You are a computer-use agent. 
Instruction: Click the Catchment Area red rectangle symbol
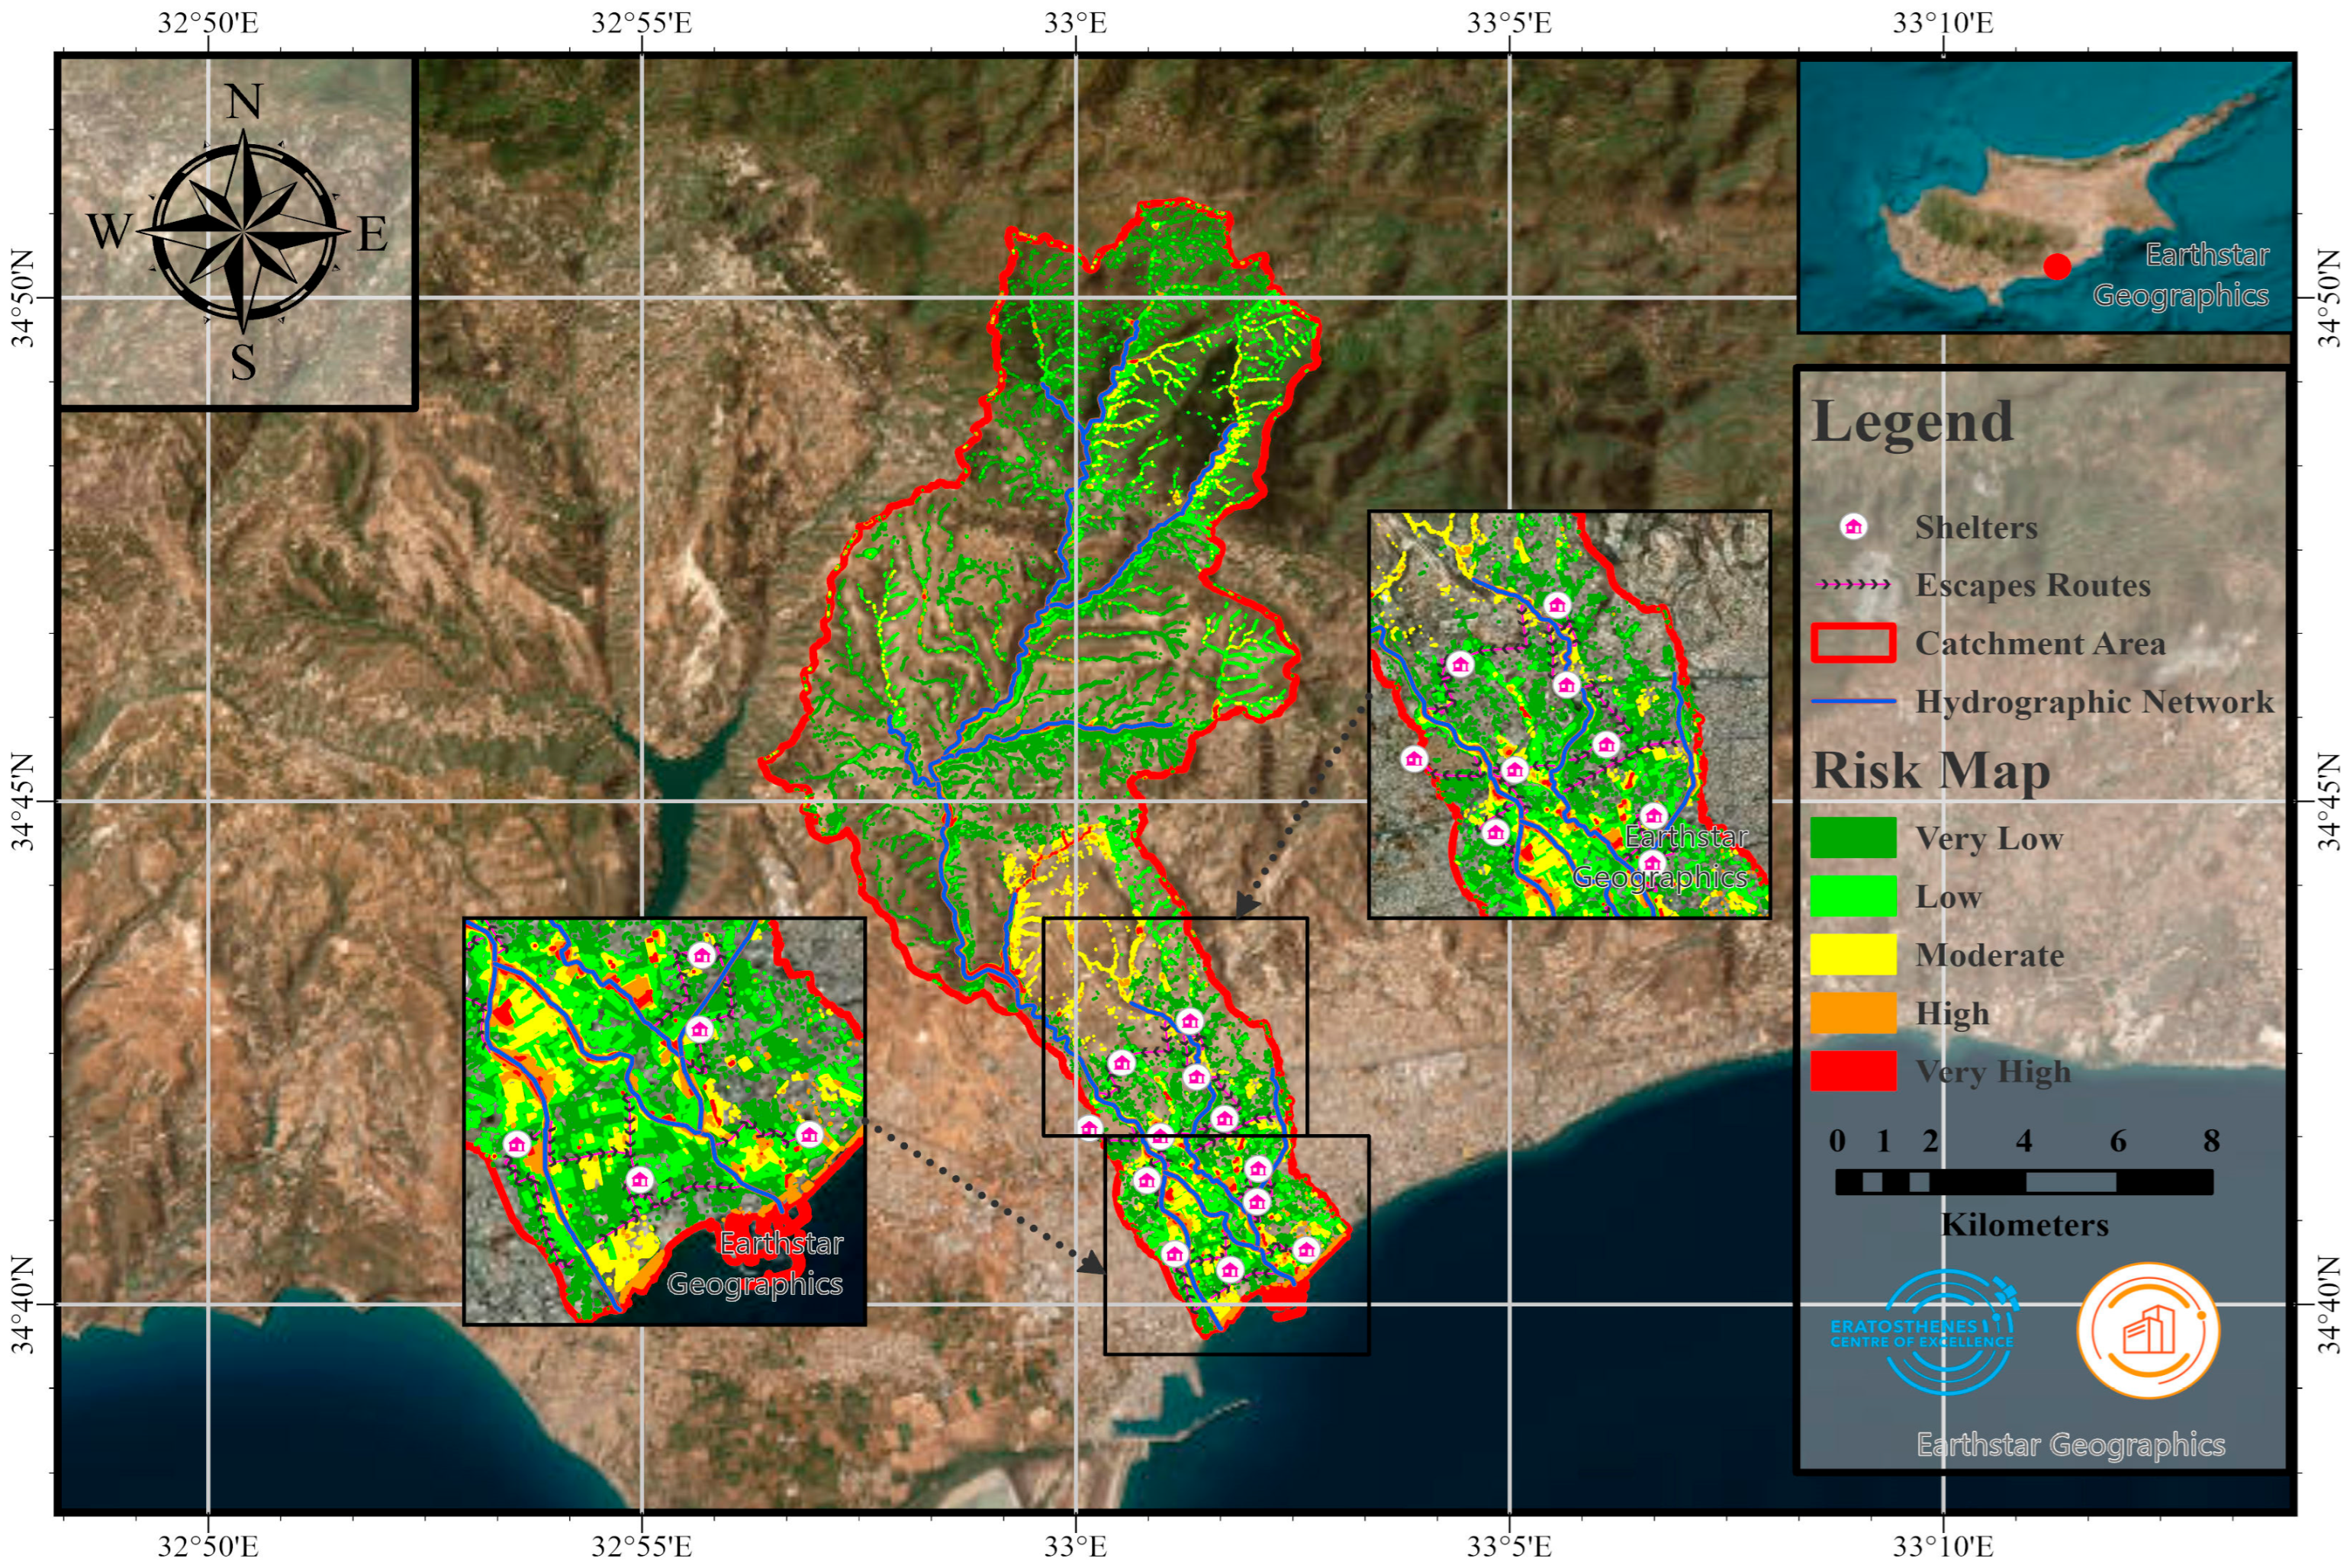click(1853, 643)
